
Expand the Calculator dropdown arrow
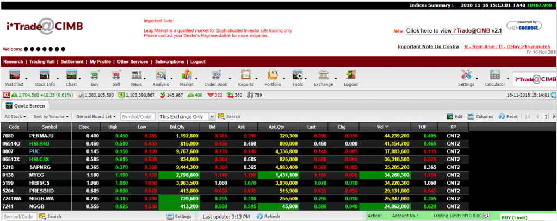tap(508, 78)
